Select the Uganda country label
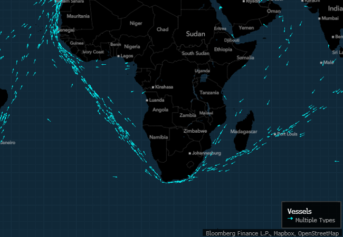The image size is (343, 237). tap(202, 71)
